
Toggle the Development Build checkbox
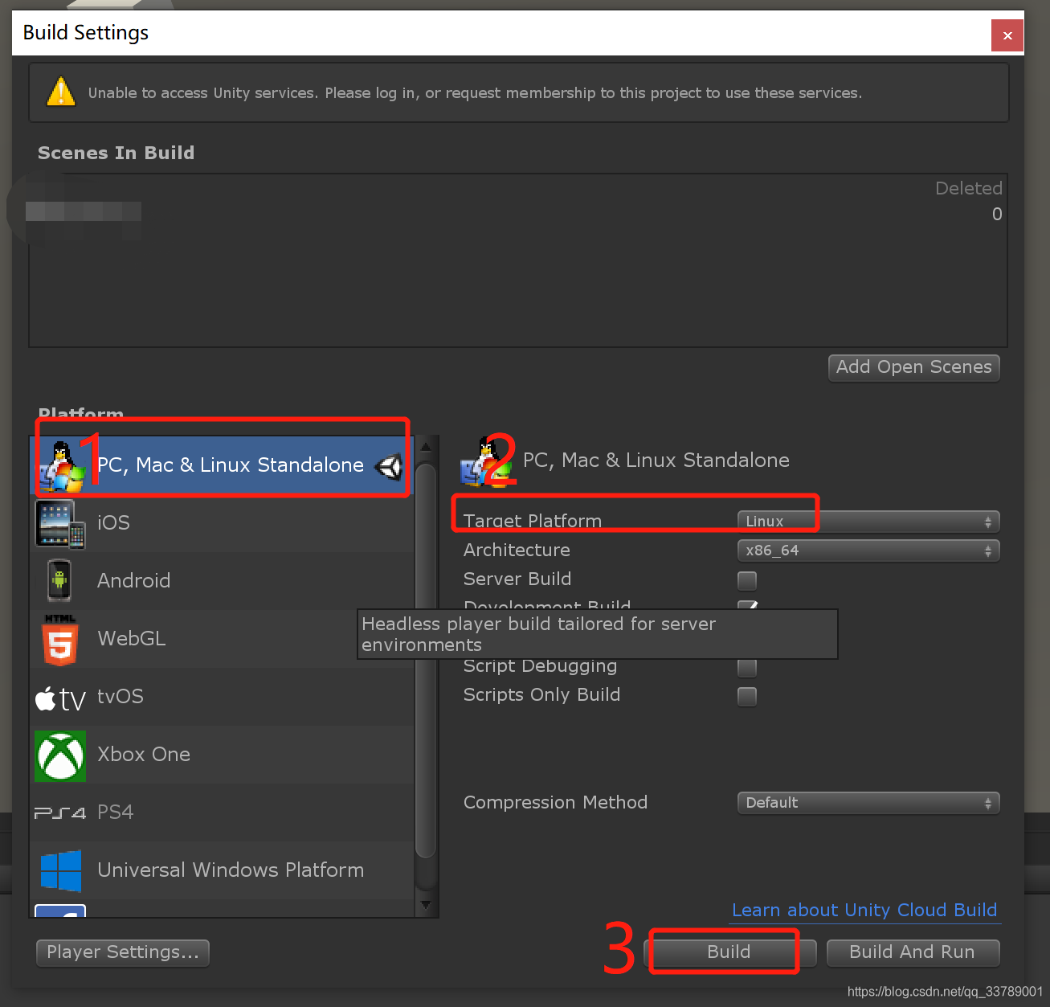pyautogui.click(x=747, y=604)
